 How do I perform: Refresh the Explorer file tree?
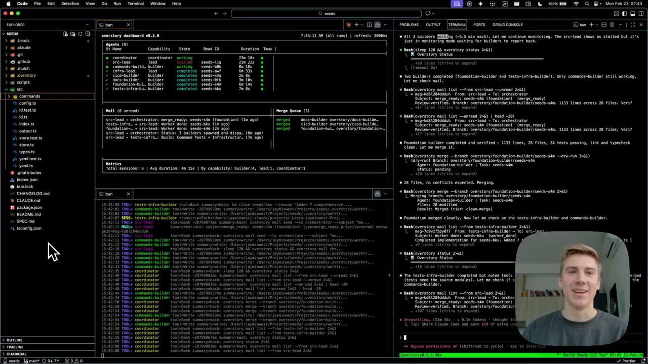[x=80, y=34]
